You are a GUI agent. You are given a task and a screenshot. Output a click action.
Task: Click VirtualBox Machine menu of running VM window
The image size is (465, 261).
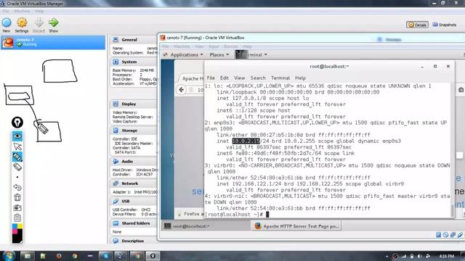click(x=182, y=46)
